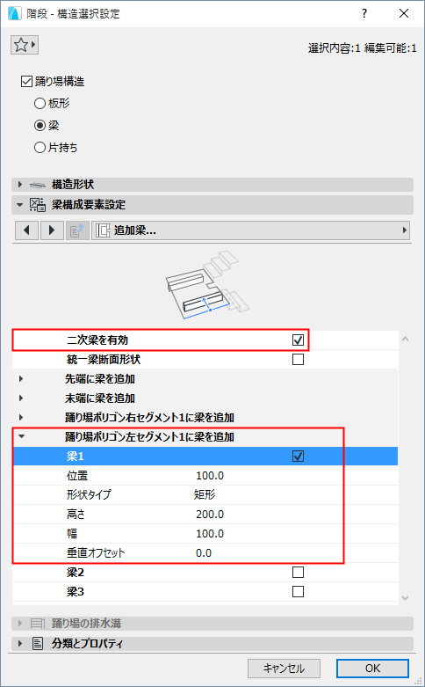425x687 pixels.
Task: Click the page list icon beside navigation arrows
Action: tap(78, 230)
